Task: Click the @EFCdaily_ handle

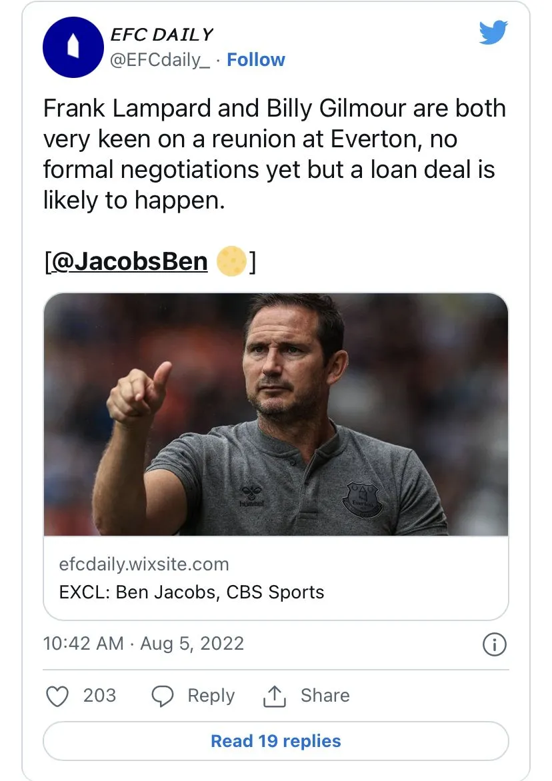Action: coord(160,60)
